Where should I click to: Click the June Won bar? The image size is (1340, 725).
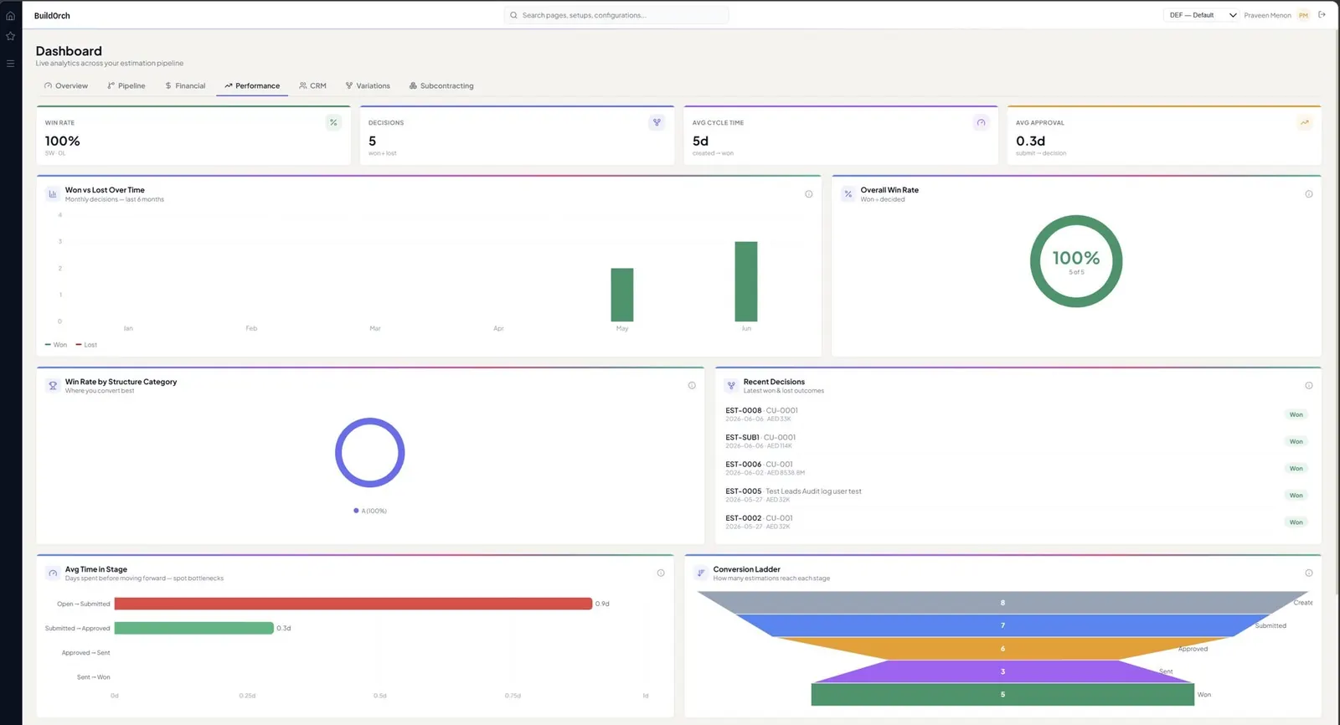click(746, 281)
